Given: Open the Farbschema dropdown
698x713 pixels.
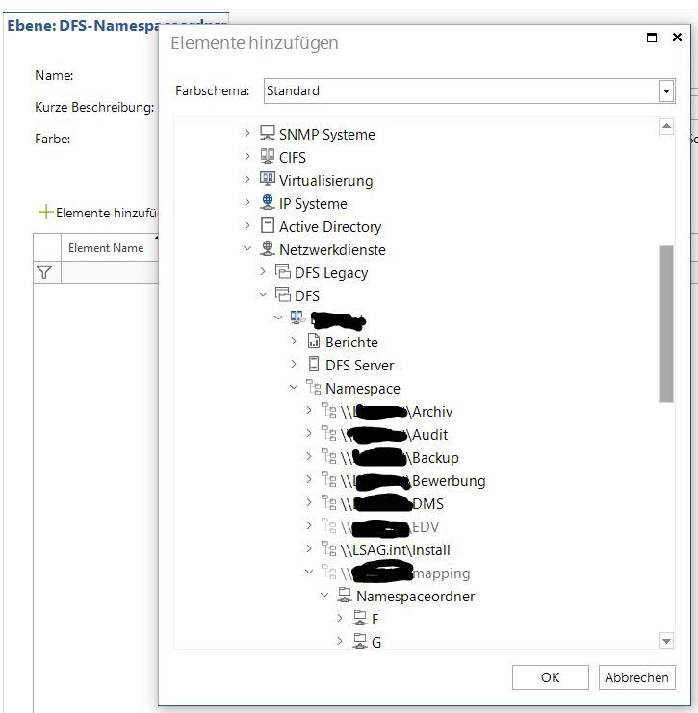Looking at the screenshot, I should [x=666, y=91].
